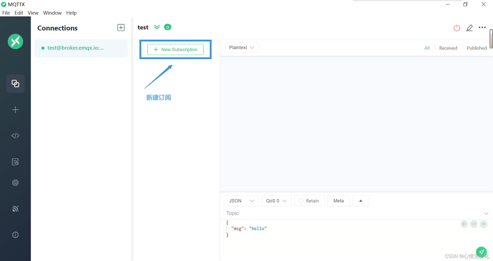Click the vertical scrollbar on right edge
Screen dimensions: 493x261
pos(491,39)
